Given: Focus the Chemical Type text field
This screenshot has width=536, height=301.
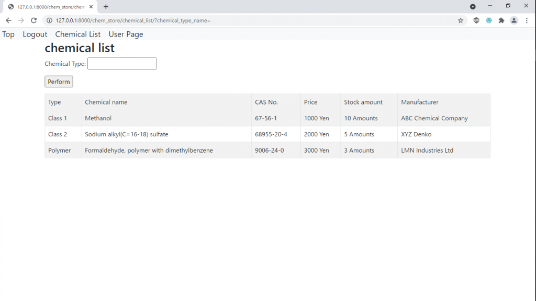Looking at the screenshot, I should [122, 64].
